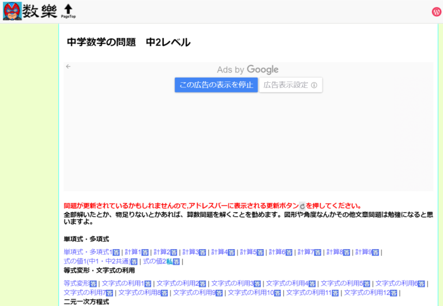Open the 答 icon after 単項式・多項式1
443x306 pixels.
(x=116, y=253)
